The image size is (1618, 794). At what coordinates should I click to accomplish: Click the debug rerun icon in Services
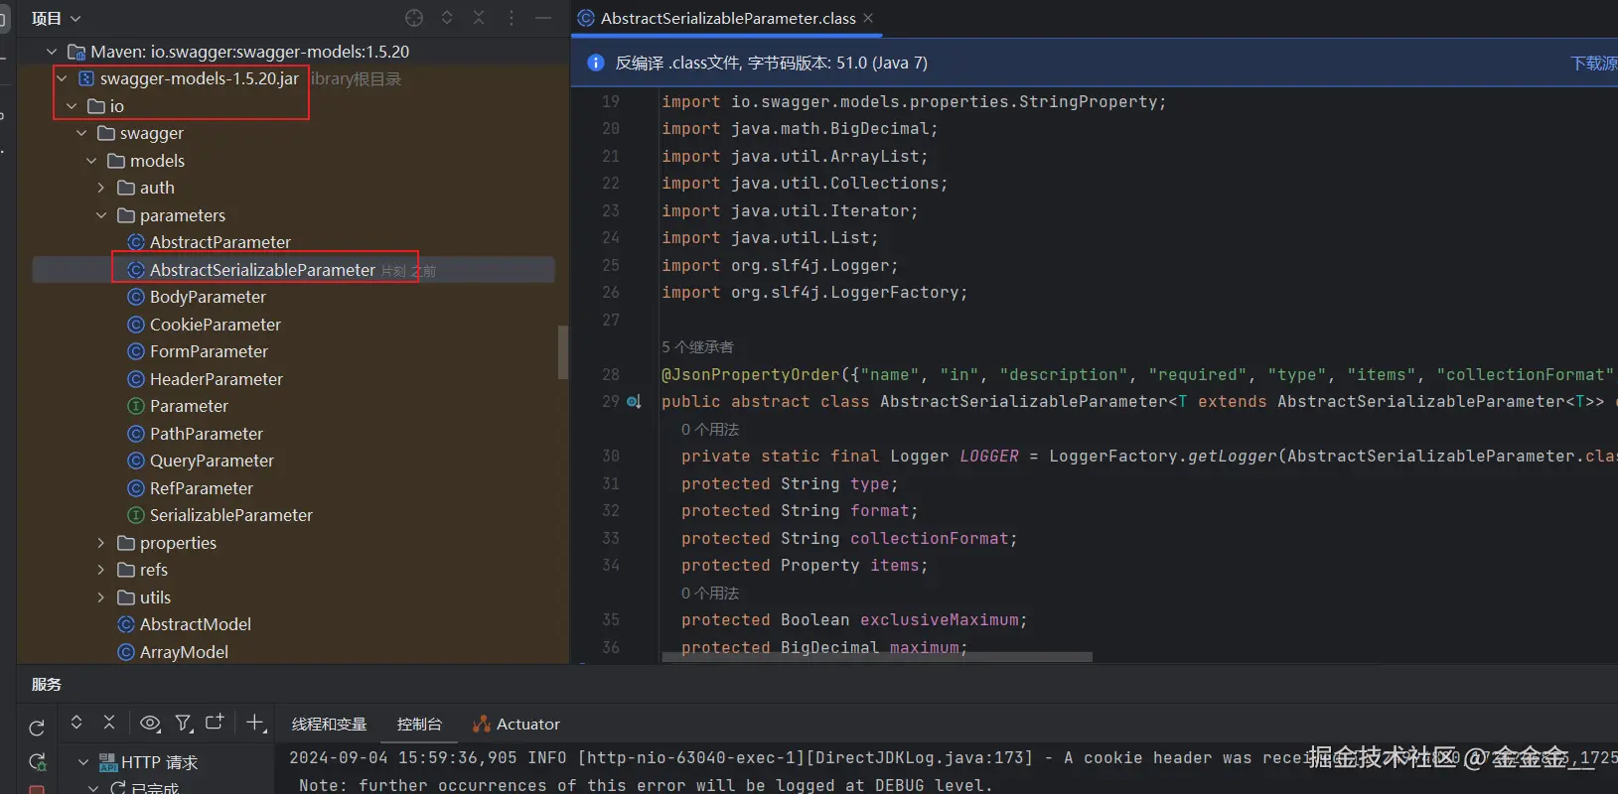tap(37, 761)
